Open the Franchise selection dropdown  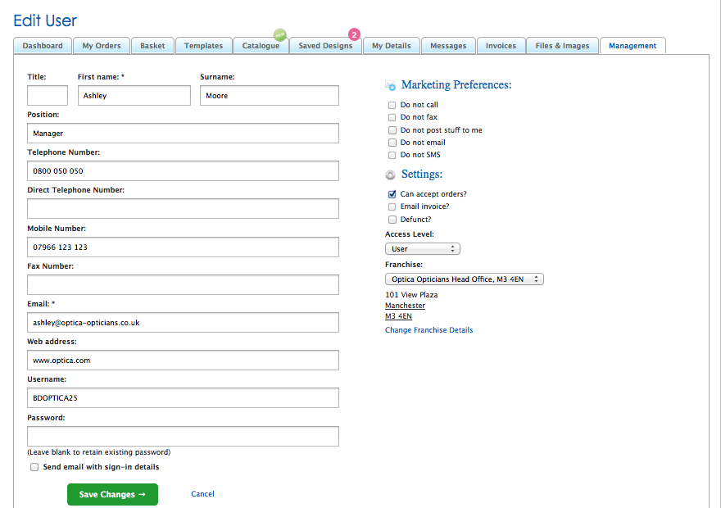464,279
